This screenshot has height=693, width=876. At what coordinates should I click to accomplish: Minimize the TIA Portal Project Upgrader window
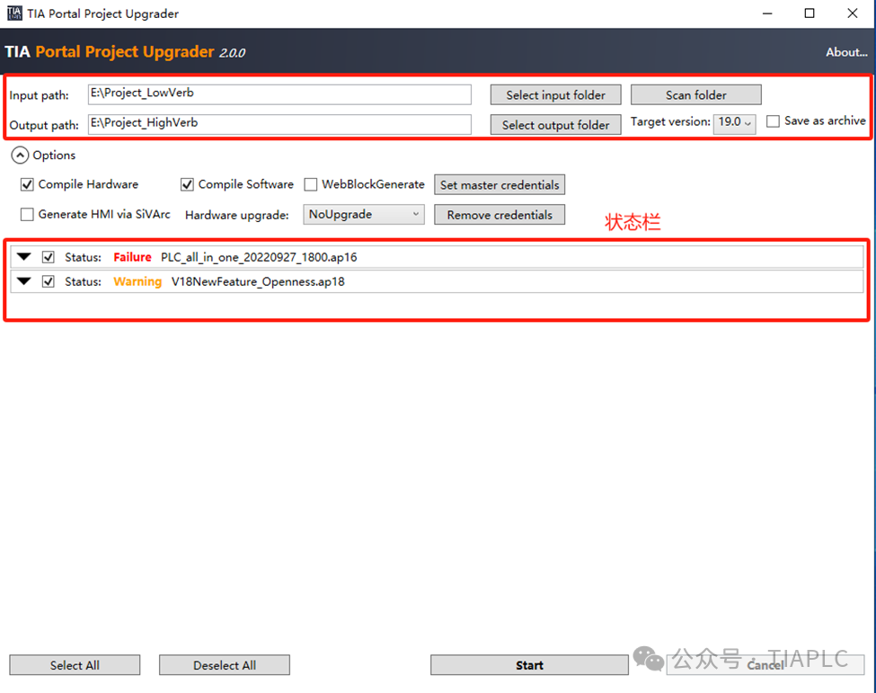(767, 13)
